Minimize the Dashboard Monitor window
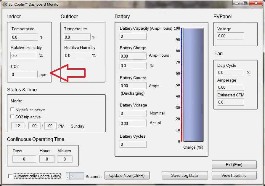The height and width of the screenshot is (186, 265). [x=237, y=3]
